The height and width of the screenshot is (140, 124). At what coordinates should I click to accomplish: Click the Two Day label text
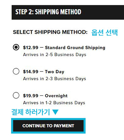point(55,72)
